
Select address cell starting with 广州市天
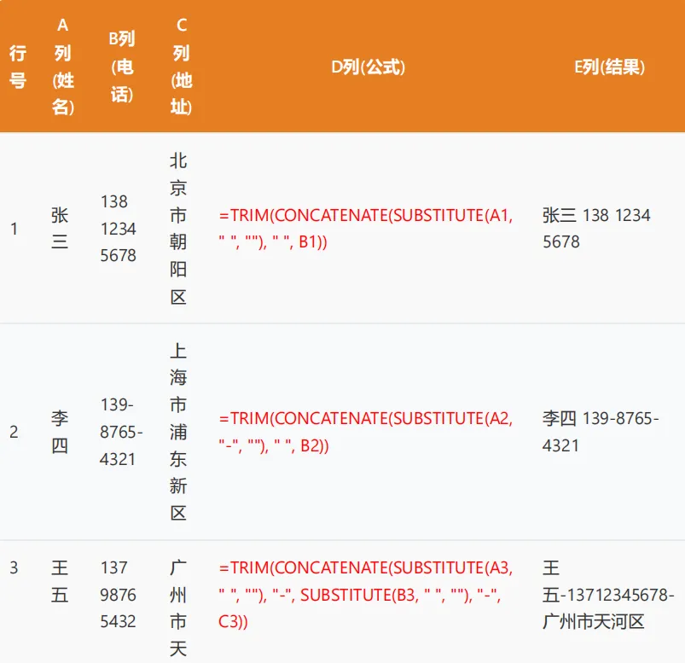(x=178, y=608)
